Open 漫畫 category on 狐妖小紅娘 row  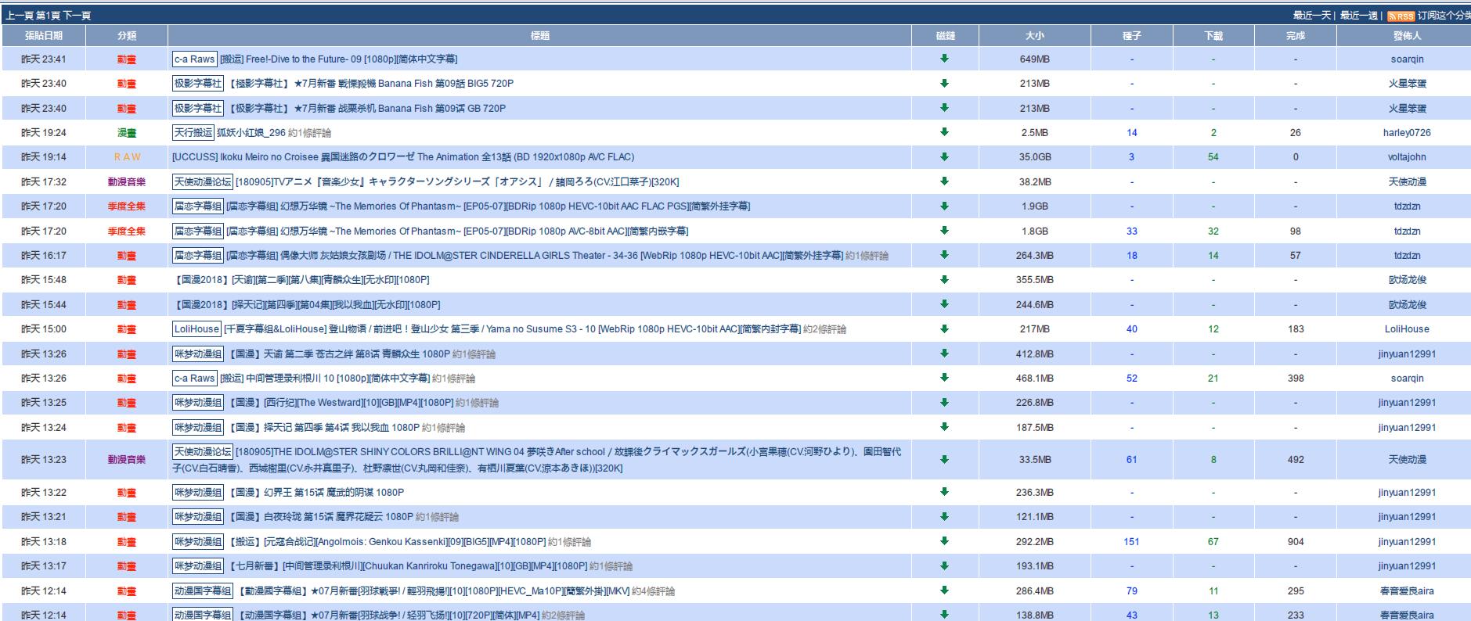(127, 132)
